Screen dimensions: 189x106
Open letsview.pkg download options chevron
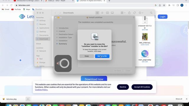point(28,99)
